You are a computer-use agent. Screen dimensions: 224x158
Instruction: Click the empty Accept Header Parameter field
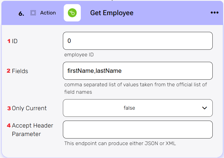tap(138, 130)
